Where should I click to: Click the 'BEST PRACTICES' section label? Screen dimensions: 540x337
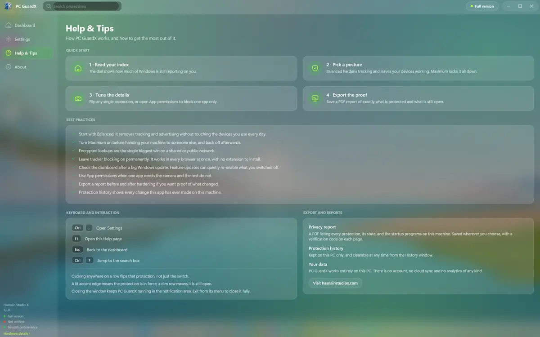[x=81, y=120]
